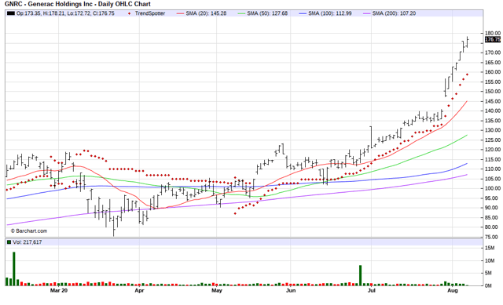Screen dimensions: 503x305
Task: Click the 130.00 price axis label
Action: click(x=493, y=130)
